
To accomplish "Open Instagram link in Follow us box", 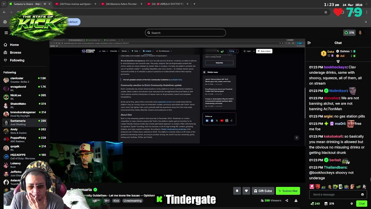I will (x=227, y=120).
